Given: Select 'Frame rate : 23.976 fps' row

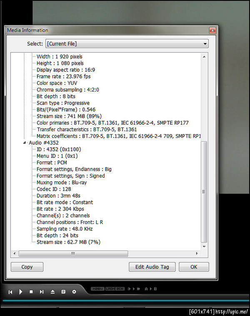Looking at the screenshot, I should coord(63,76).
